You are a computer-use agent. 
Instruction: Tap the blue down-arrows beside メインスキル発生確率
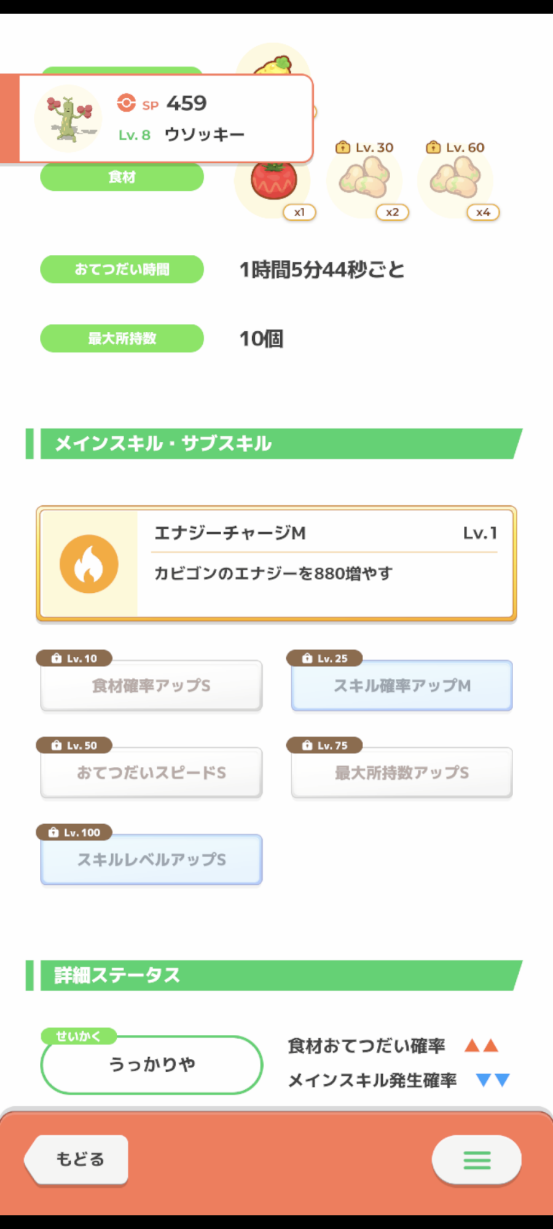tap(493, 1080)
